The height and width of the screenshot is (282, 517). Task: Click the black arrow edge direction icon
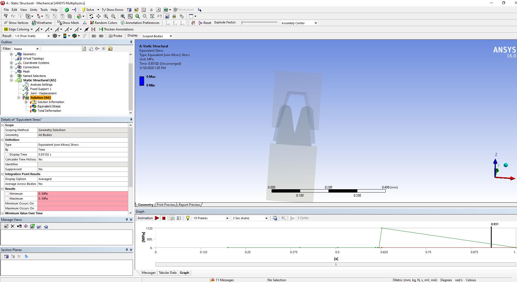pyautogui.click(x=86, y=29)
